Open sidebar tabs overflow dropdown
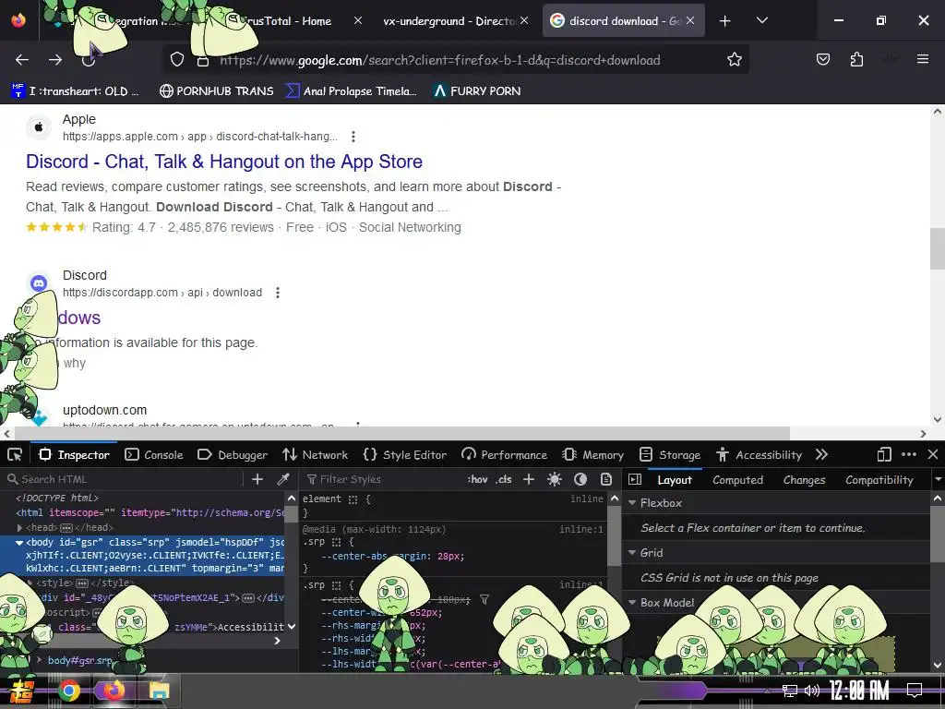 [x=938, y=480]
